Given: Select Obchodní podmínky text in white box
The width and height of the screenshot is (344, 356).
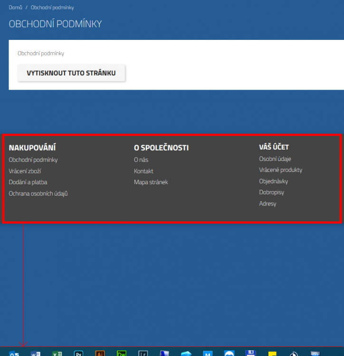Looking at the screenshot, I should click(x=41, y=53).
